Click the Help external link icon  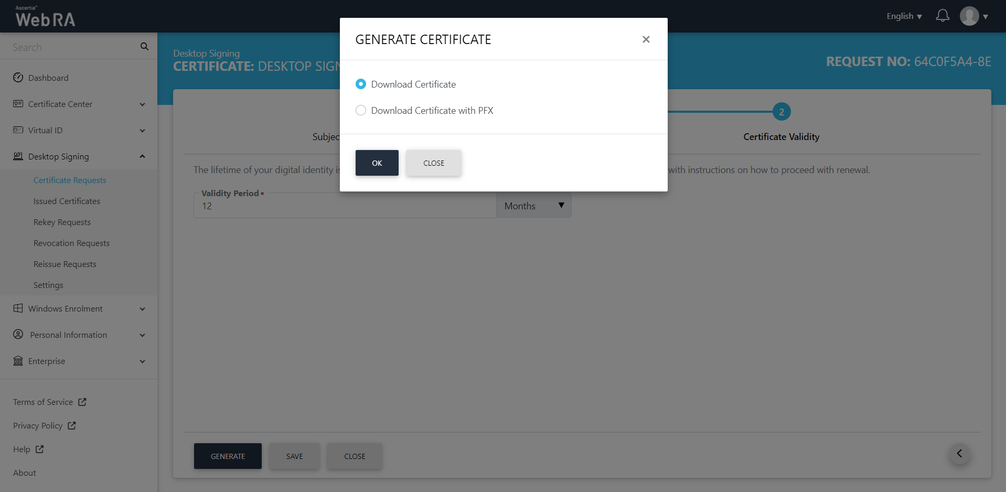[x=39, y=449]
